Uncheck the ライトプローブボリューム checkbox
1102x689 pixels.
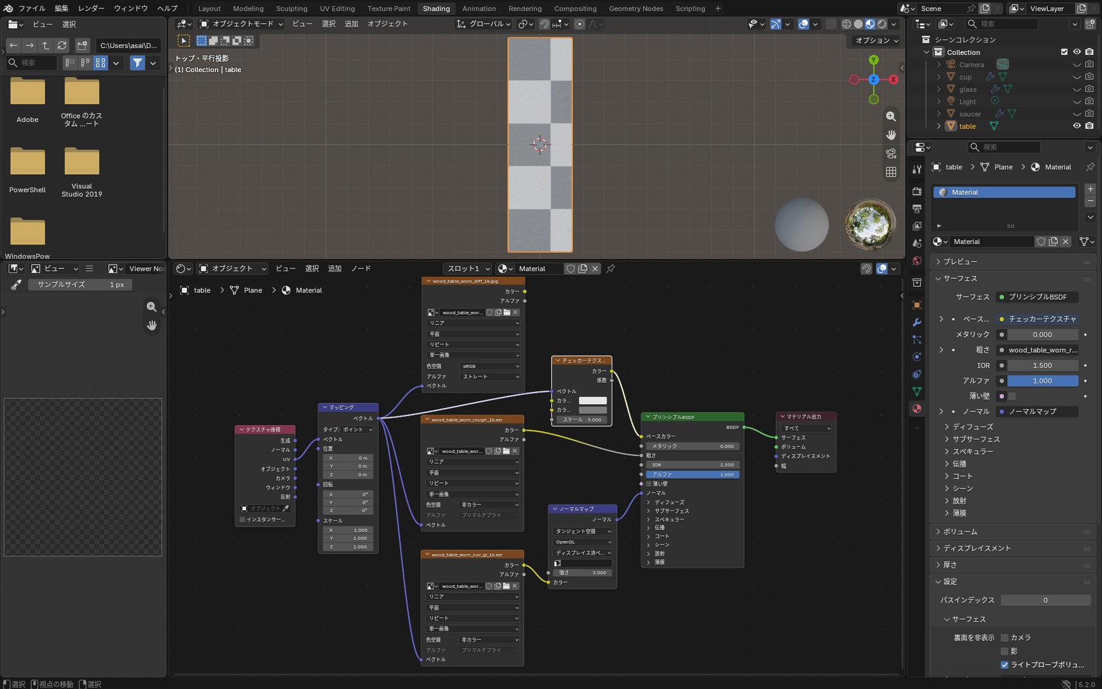coord(1004,665)
